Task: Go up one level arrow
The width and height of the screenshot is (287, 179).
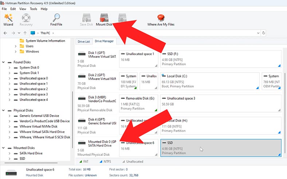Action: tap(25, 33)
